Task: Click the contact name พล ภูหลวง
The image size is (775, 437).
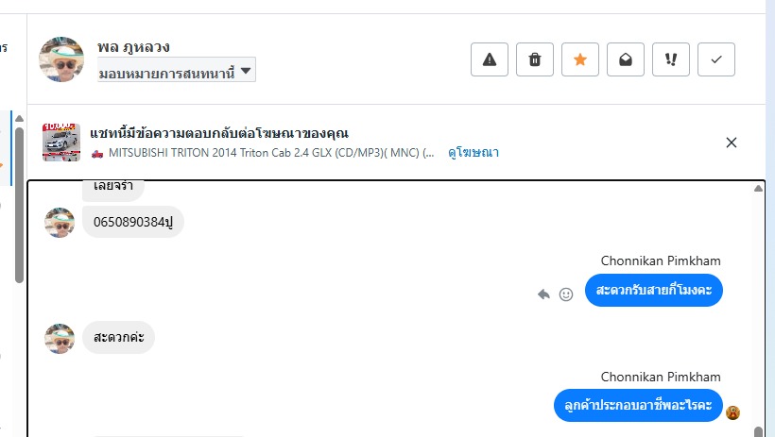Action: (133, 47)
